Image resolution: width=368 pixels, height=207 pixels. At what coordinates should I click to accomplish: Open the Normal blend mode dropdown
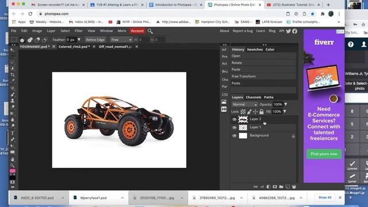244,105
